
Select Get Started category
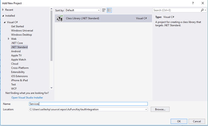click(17, 26)
